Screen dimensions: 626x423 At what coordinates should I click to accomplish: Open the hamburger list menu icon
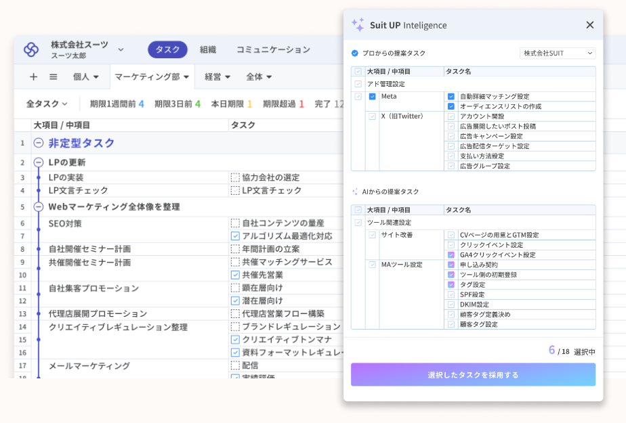[x=53, y=76]
